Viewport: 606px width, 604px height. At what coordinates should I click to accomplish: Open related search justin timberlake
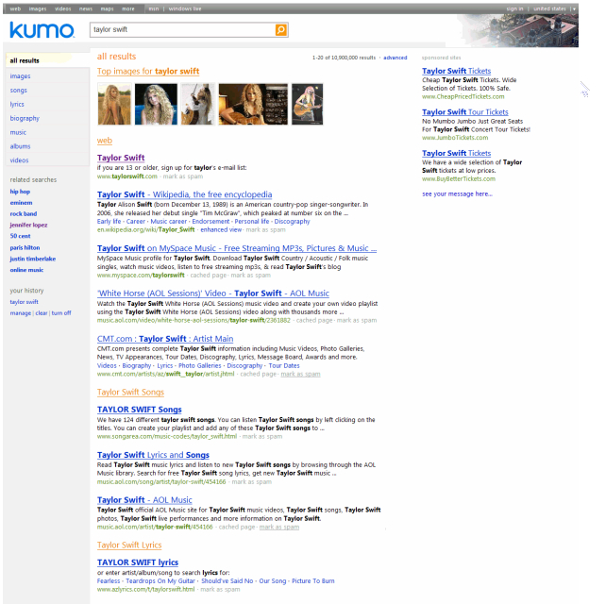33,259
